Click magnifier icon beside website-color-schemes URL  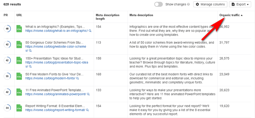pyautogui.click(x=30, y=51)
